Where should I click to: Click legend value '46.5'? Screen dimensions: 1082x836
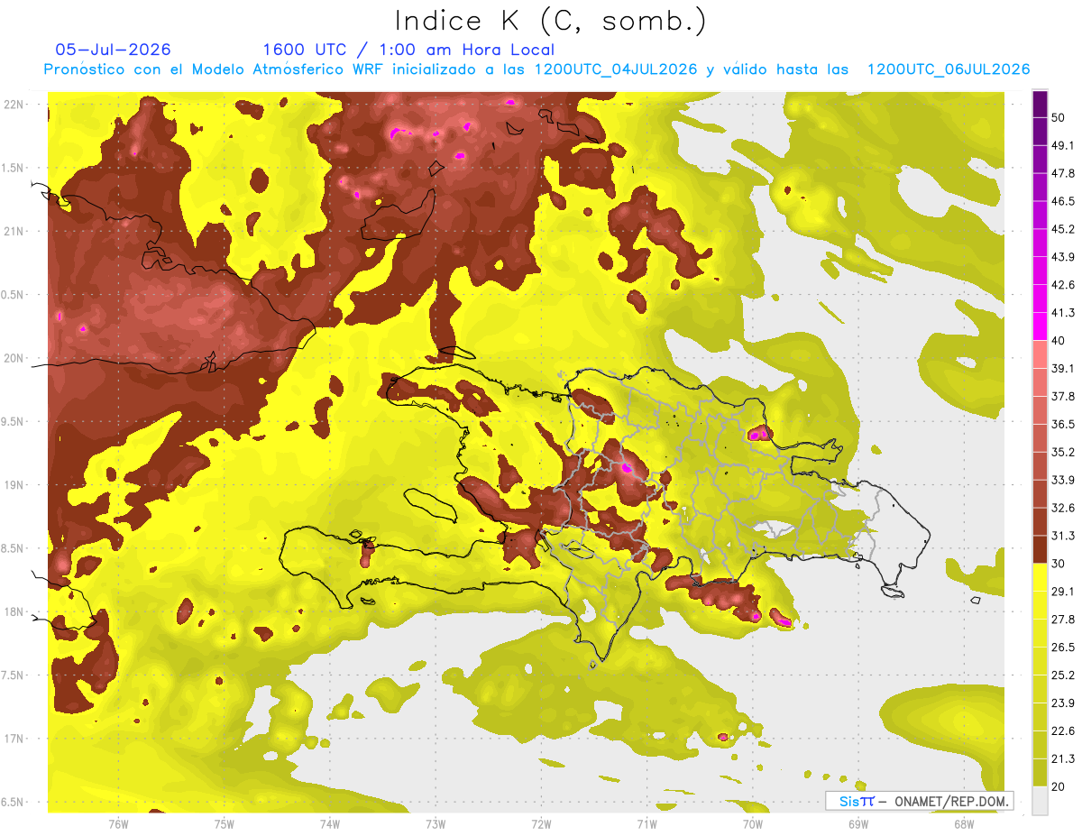coord(1064,201)
